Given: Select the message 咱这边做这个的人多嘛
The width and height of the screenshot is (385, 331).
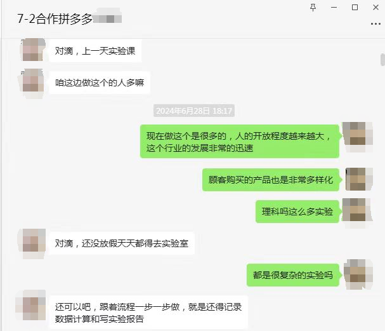Looking at the screenshot, I should (100, 83).
